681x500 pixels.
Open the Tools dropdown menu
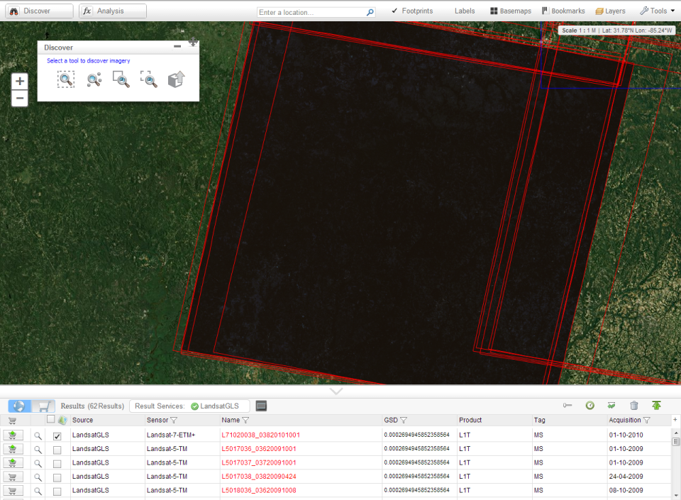coord(657,11)
